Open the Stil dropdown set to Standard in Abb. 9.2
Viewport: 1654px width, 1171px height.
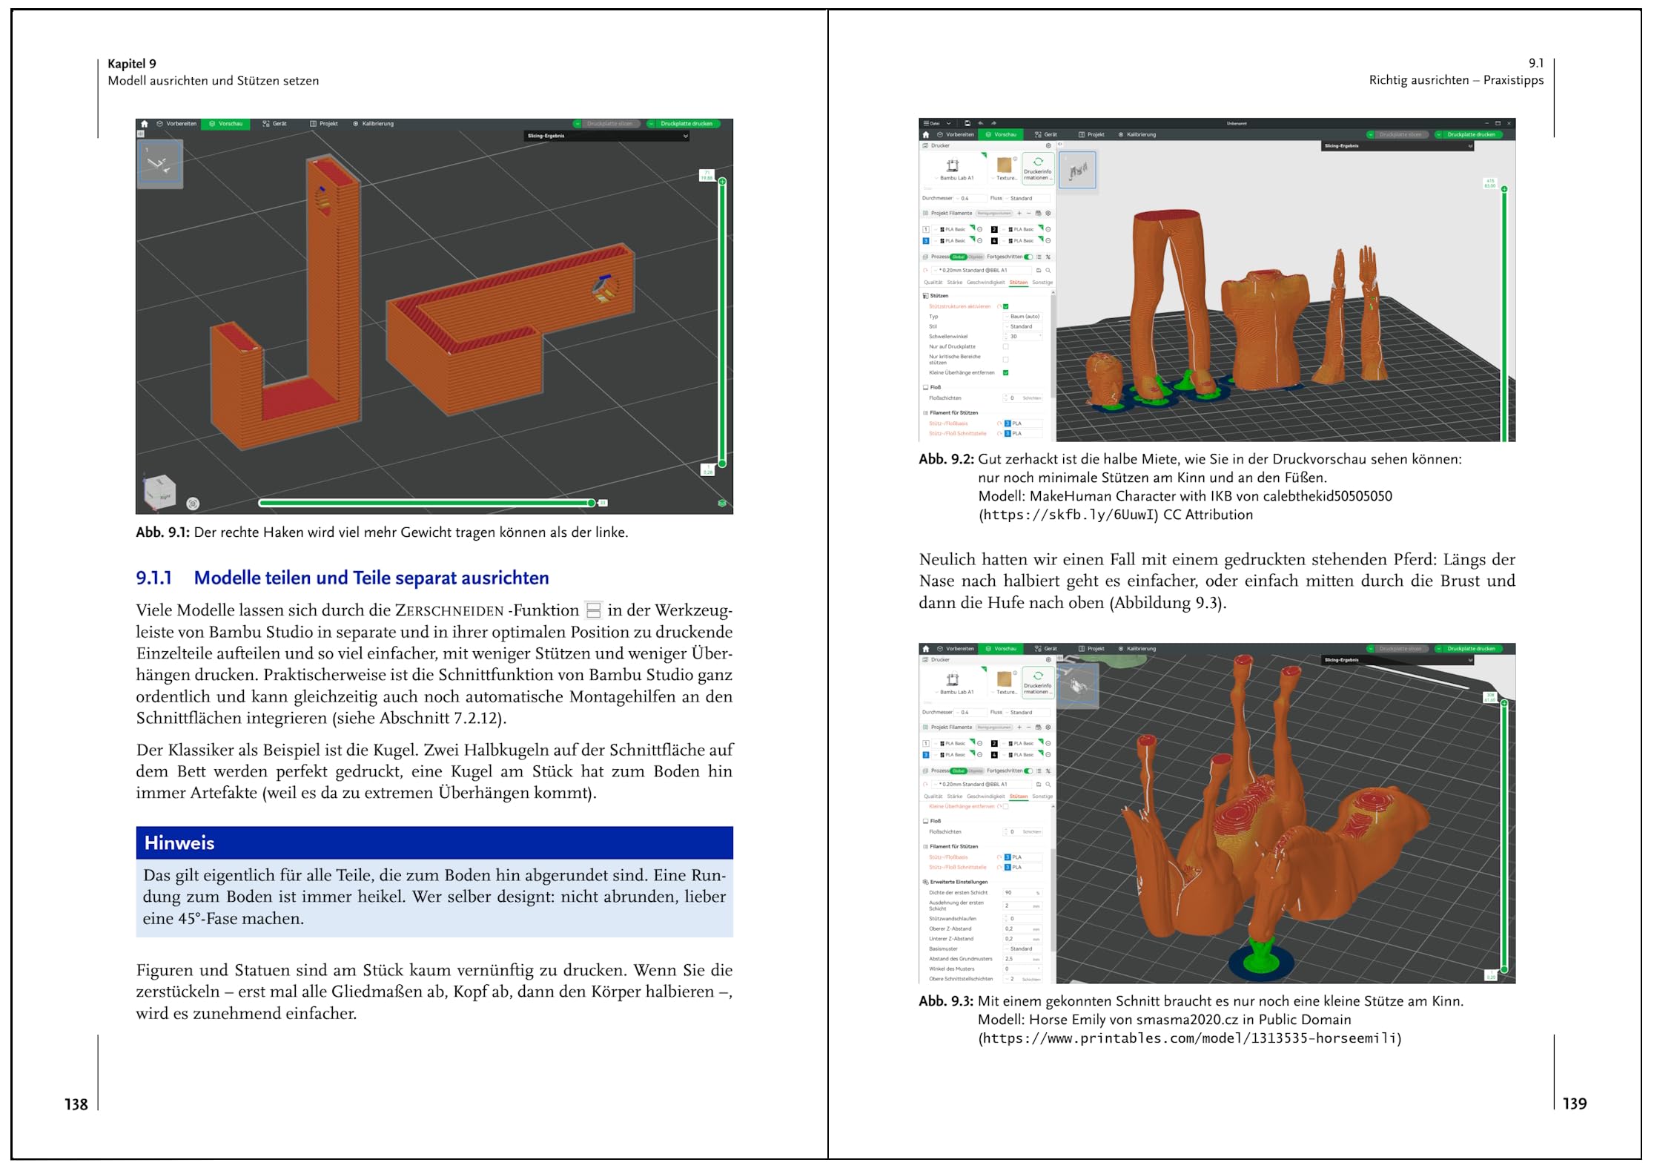click(x=1023, y=327)
